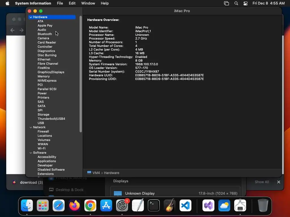290x217 pixels.
Task: Select Thunderbolt/USB4 in the sidebar
Action: [52, 119]
